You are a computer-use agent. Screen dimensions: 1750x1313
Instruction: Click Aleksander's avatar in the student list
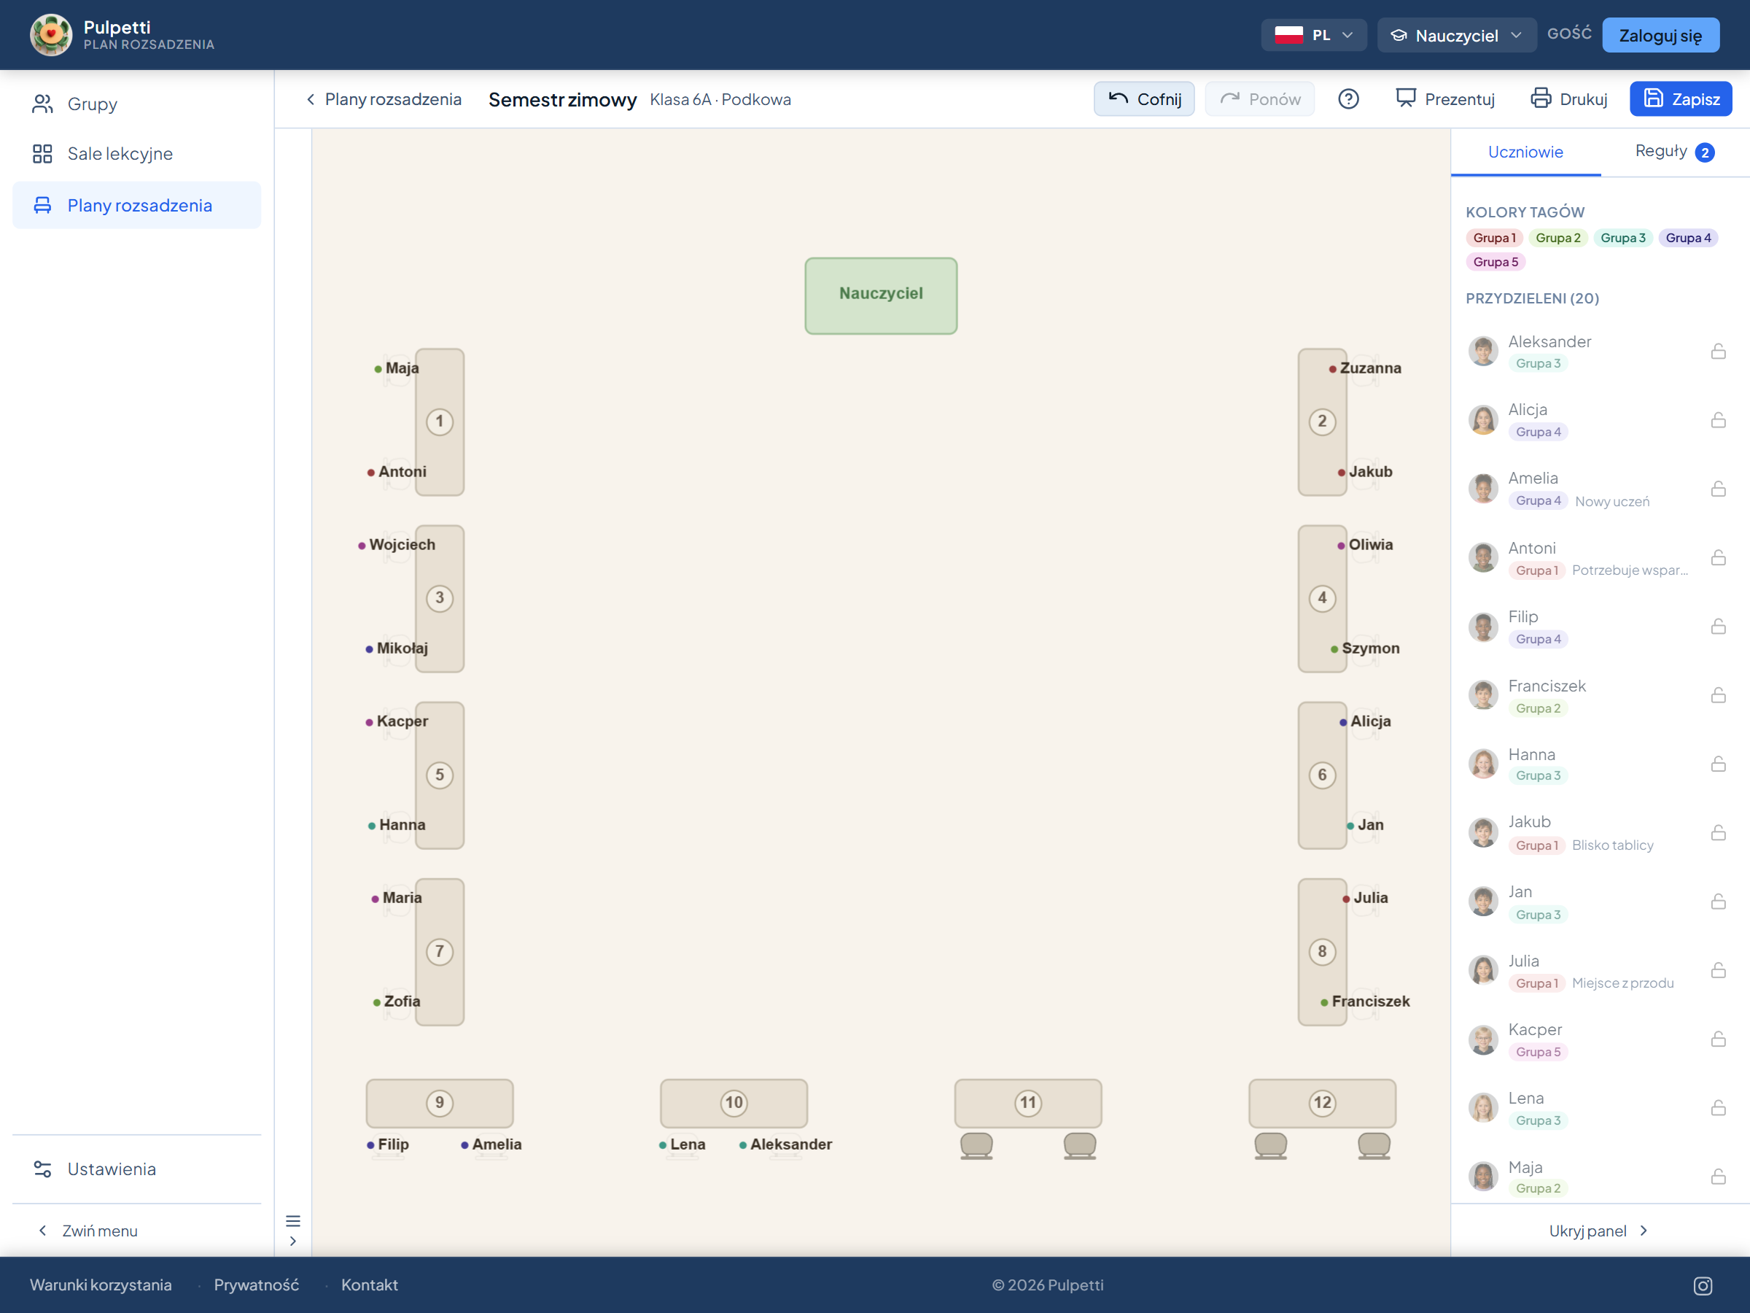point(1483,351)
